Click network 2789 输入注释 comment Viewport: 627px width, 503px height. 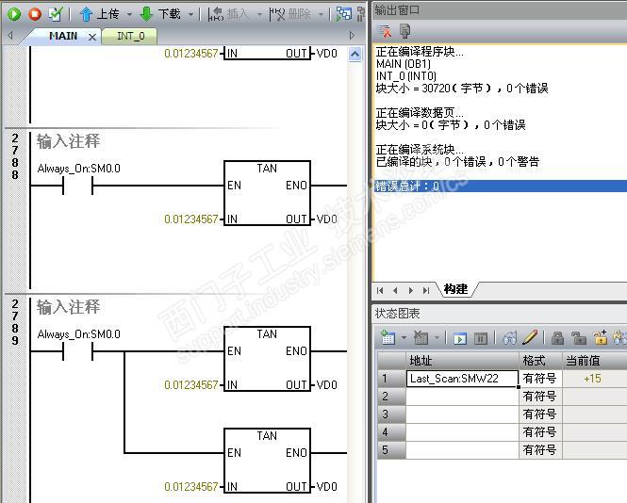[68, 307]
